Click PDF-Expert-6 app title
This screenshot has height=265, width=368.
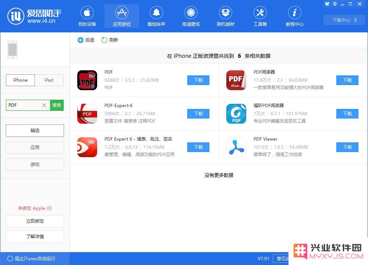coord(118,106)
